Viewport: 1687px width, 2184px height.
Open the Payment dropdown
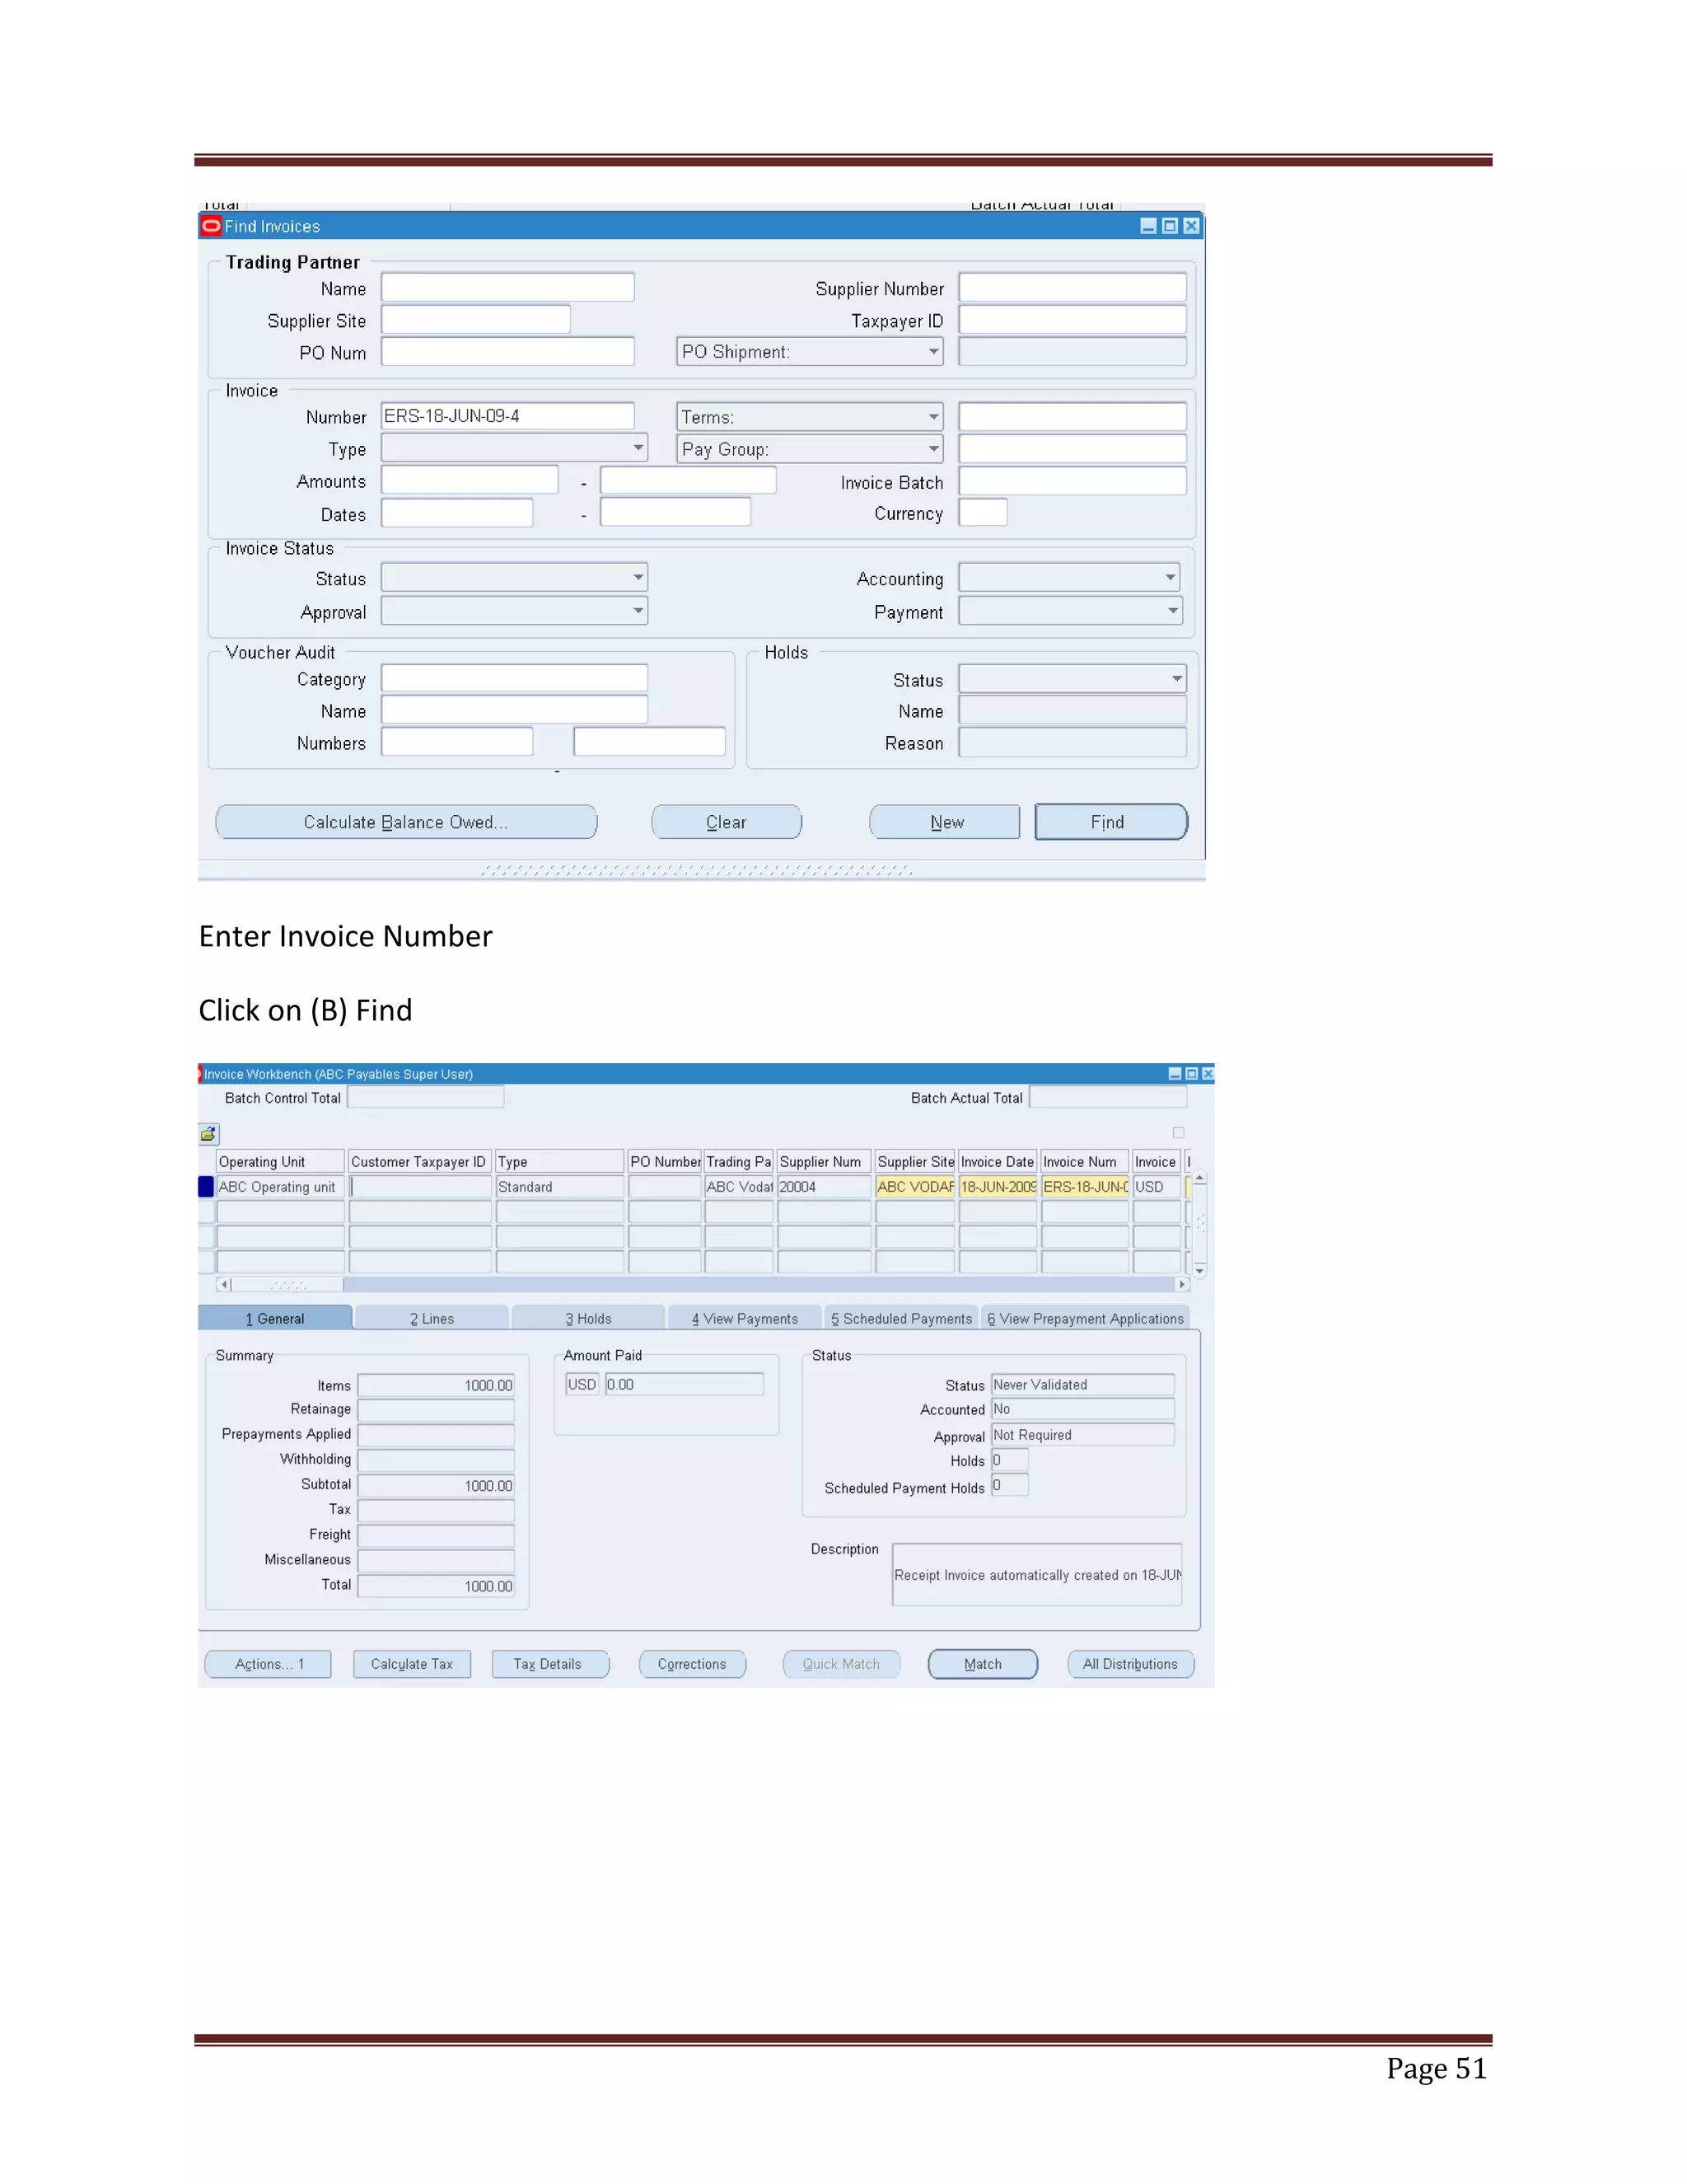[x=1072, y=610]
